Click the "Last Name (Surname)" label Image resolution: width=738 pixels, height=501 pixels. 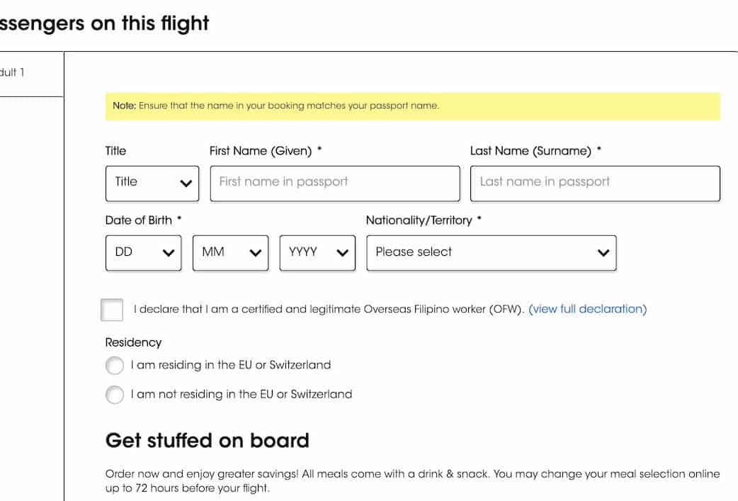point(530,151)
